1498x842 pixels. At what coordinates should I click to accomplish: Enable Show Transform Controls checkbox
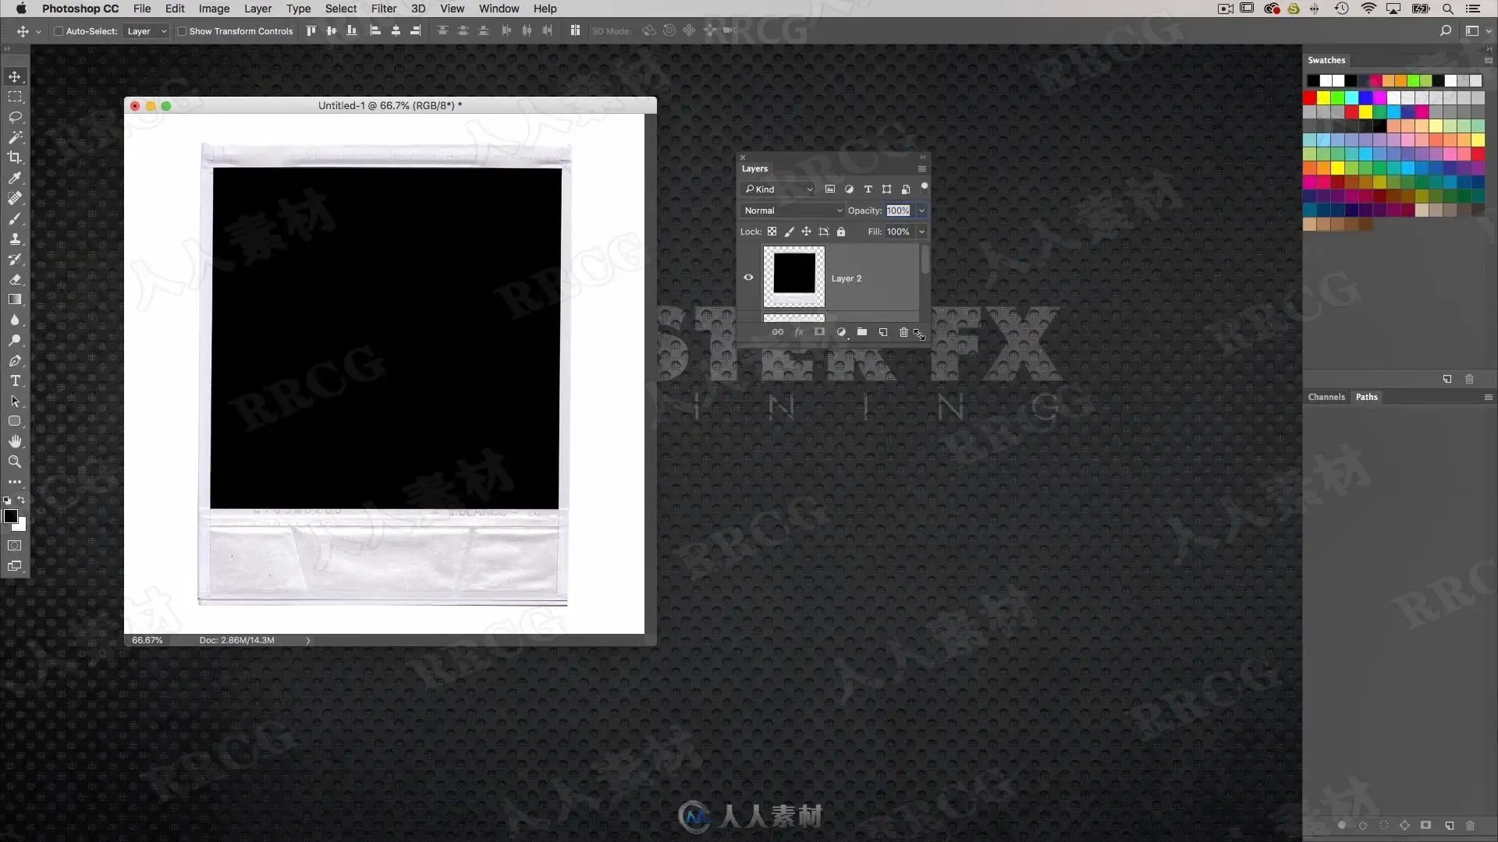click(182, 31)
